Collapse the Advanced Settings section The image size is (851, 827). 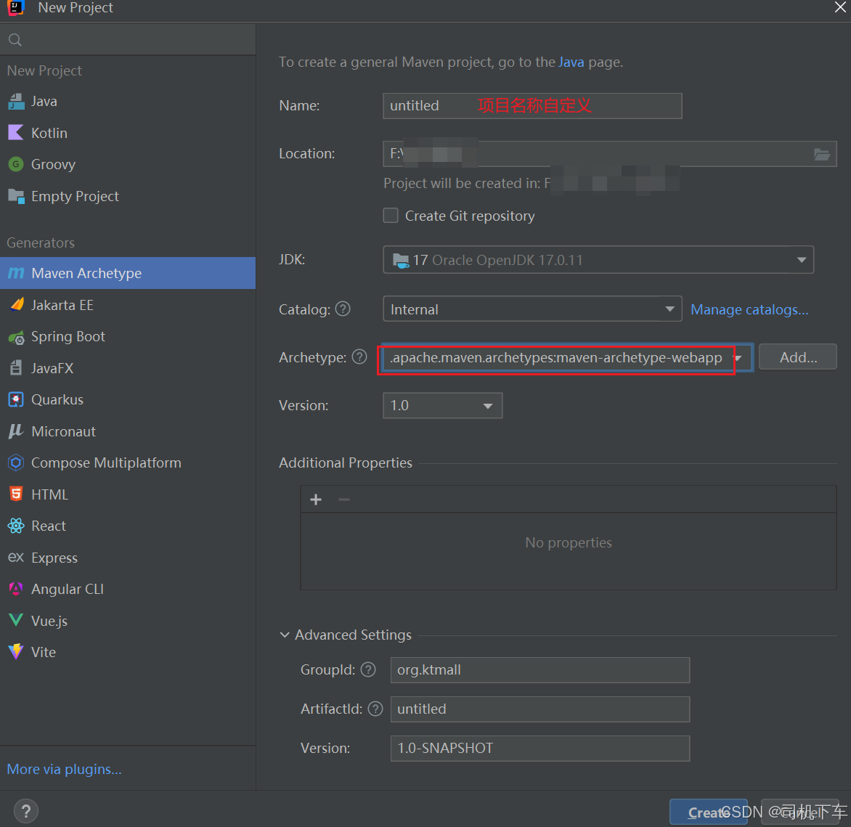tap(285, 635)
